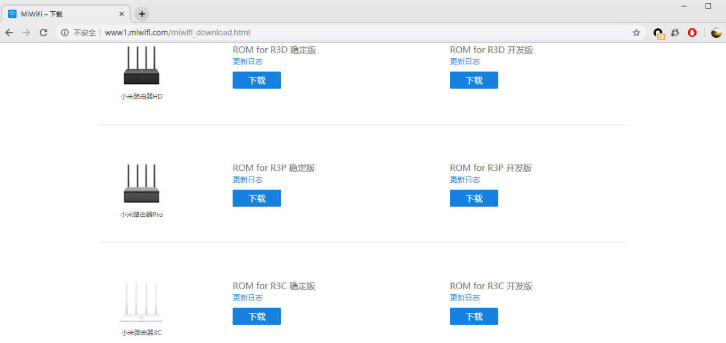Click the 小米路由器Pro router image
The height and width of the screenshot is (343, 726).
click(x=141, y=183)
